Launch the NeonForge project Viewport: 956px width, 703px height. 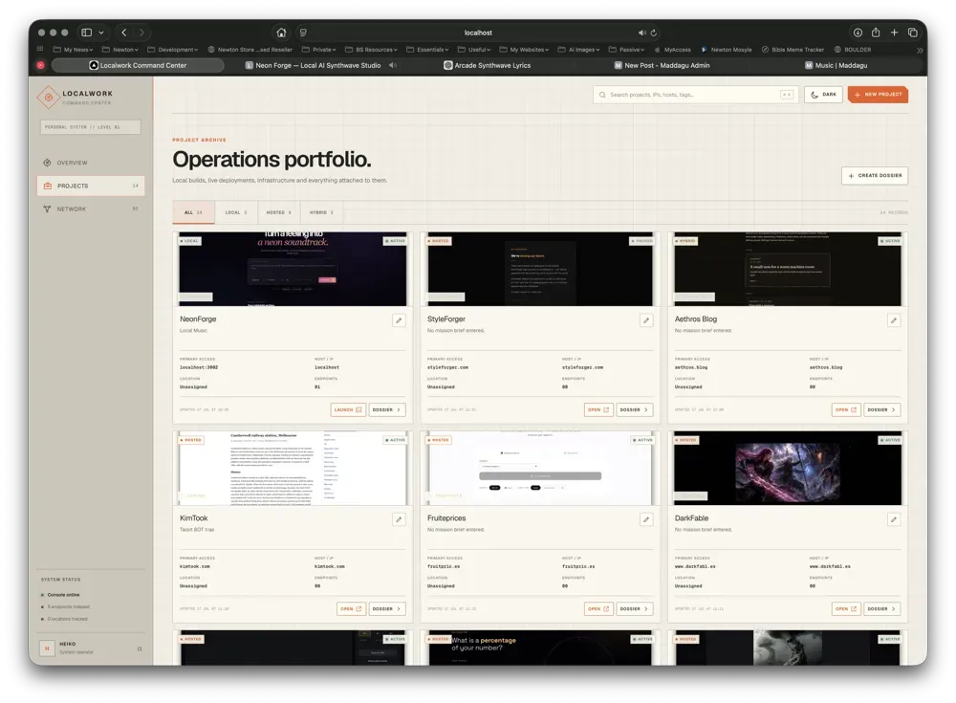(348, 410)
